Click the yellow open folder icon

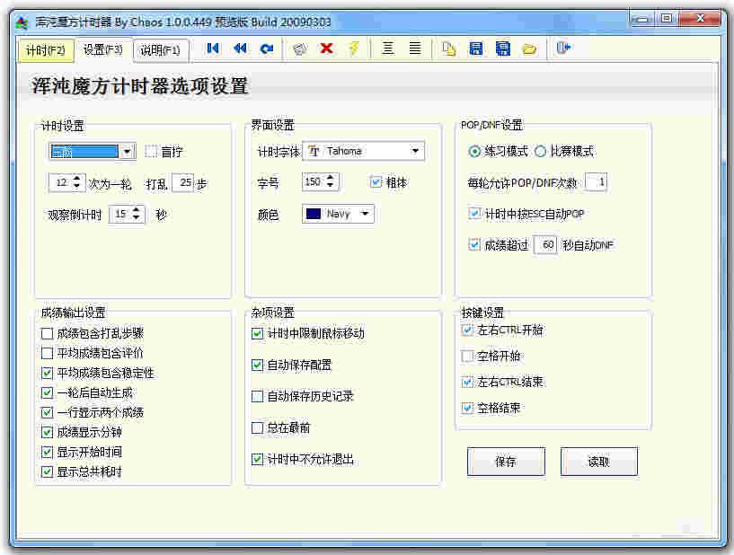(529, 48)
